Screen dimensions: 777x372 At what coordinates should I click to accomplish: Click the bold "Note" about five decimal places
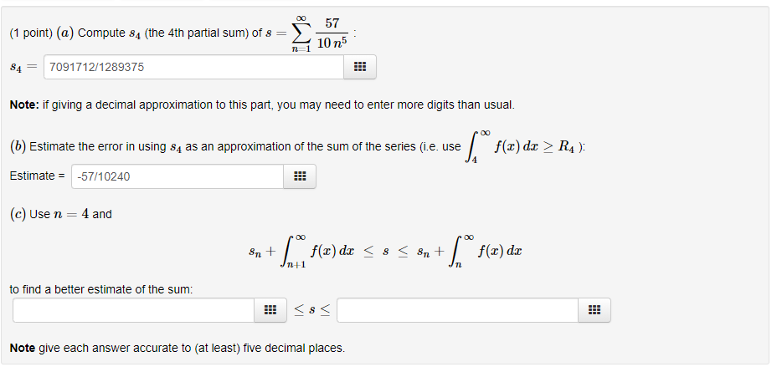pyautogui.click(x=23, y=349)
